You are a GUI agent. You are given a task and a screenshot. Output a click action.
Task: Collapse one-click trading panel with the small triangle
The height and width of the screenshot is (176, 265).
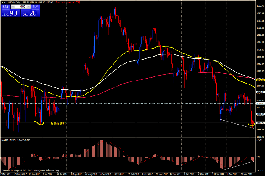pyautogui.click(x=2, y=3)
